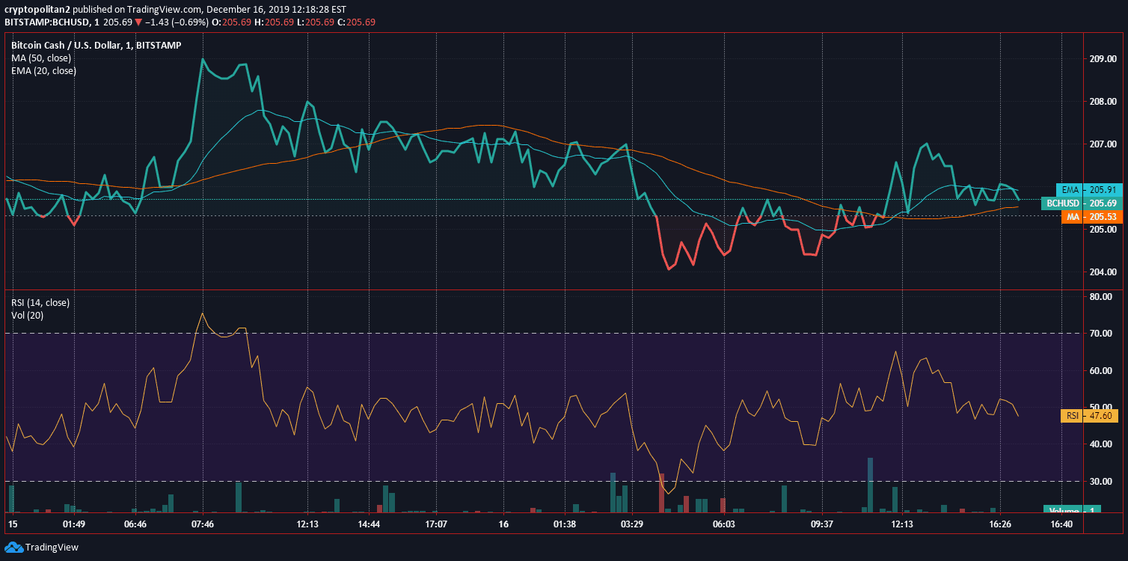Click the orange MA 205.53 label
This screenshot has height=561, width=1128.
1091,217
